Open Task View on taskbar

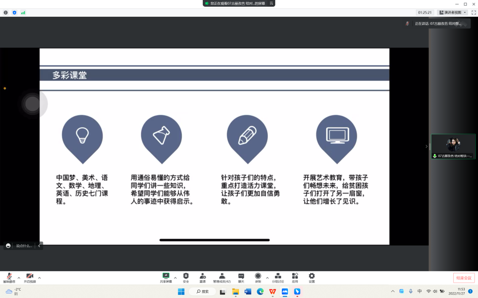[223, 292]
